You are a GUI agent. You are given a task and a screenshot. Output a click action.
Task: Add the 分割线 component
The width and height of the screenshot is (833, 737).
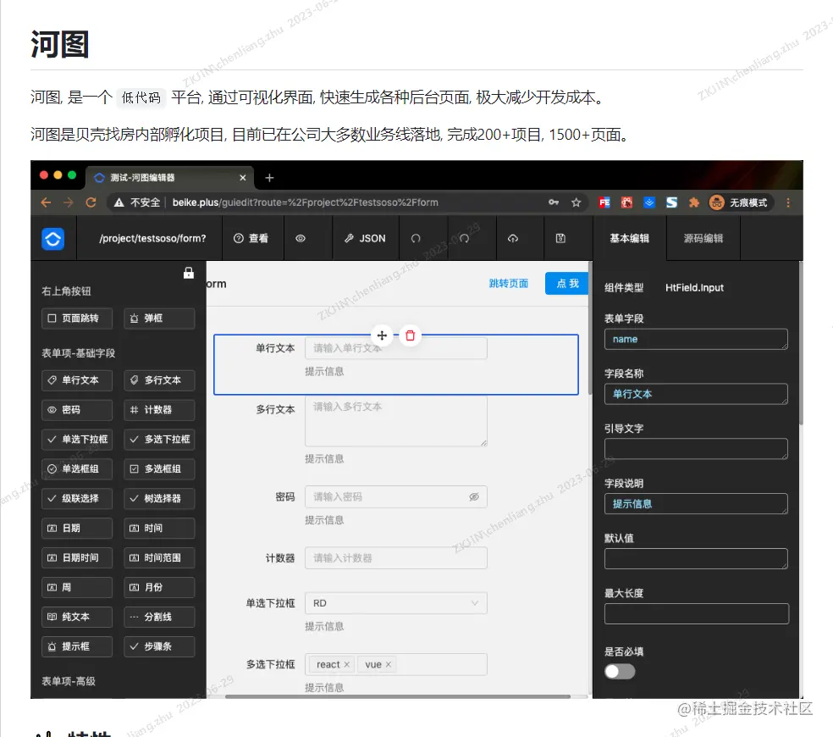pos(159,617)
